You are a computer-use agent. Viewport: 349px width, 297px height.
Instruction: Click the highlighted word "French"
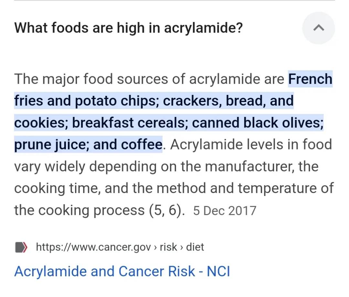pyautogui.click(x=310, y=79)
